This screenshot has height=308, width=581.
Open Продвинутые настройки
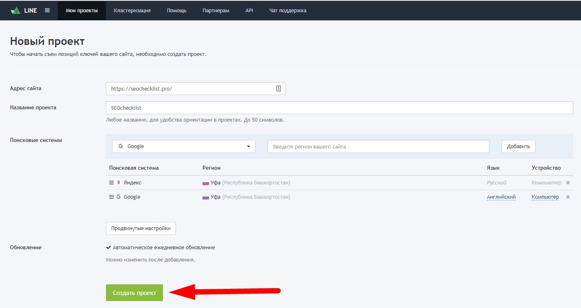(x=141, y=228)
